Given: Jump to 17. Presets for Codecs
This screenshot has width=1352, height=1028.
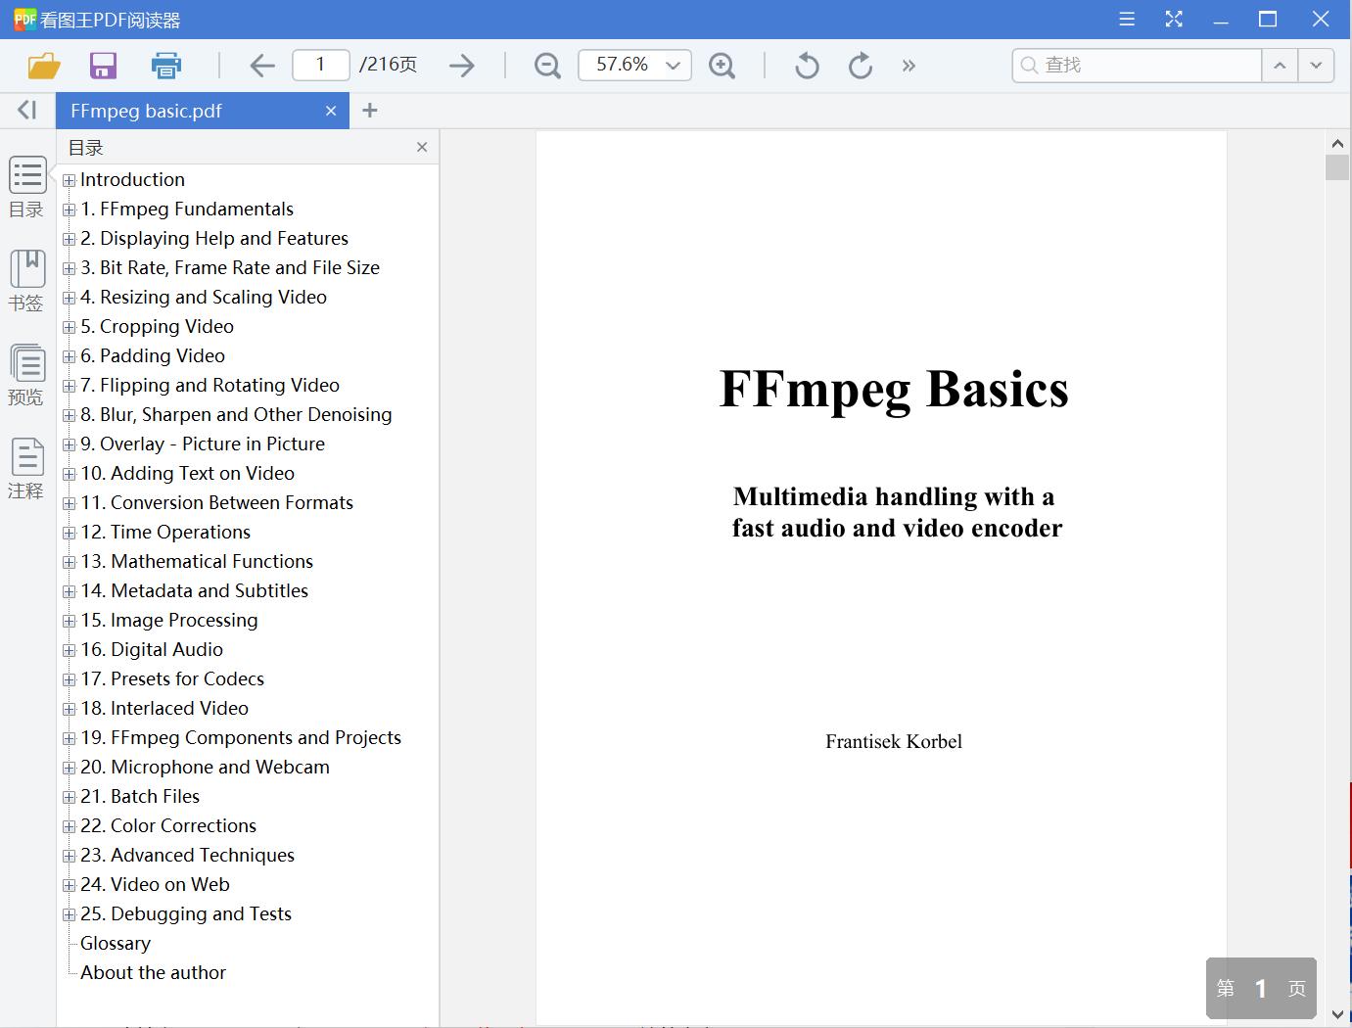Looking at the screenshot, I should coord(172,678).
